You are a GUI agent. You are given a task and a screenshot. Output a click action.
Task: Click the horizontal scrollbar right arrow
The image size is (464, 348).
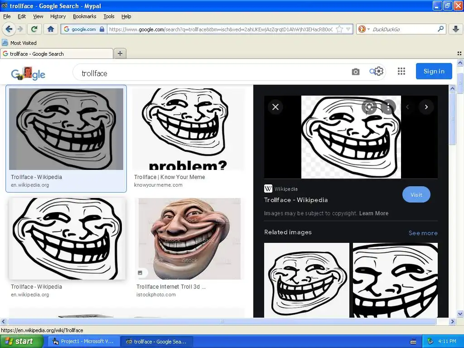click(452, 321)
